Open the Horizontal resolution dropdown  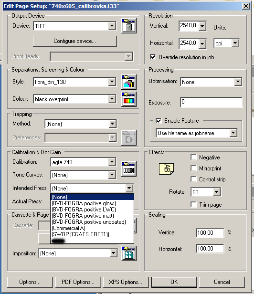[202, 43]
